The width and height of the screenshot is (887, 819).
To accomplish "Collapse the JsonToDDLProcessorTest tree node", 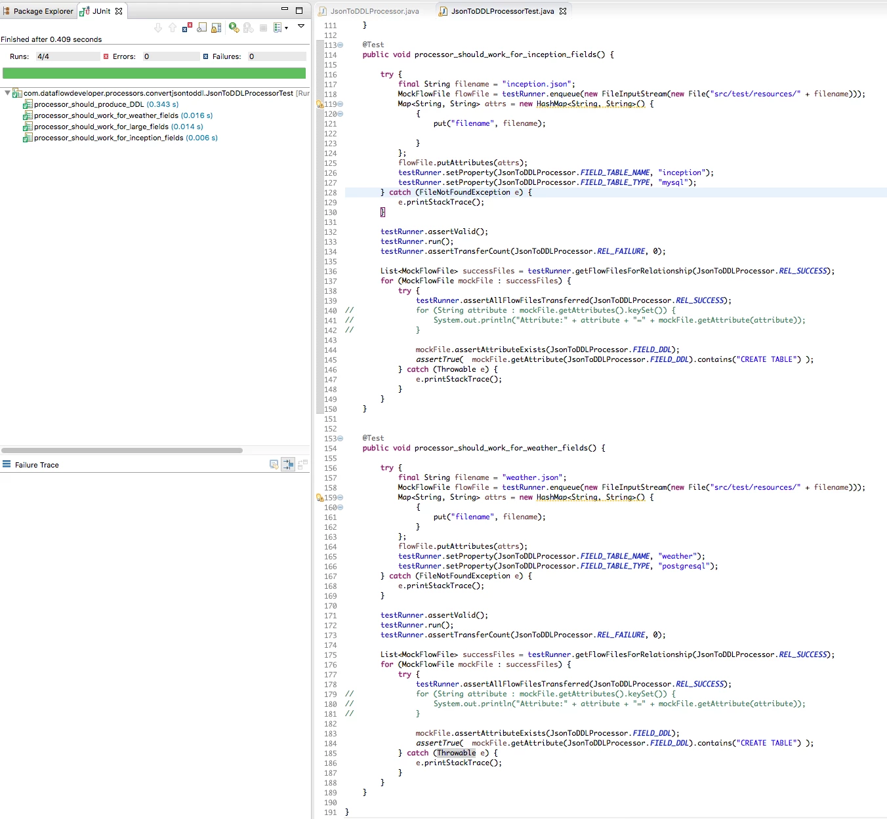I will pyautogui.click(x=7, y=93).
